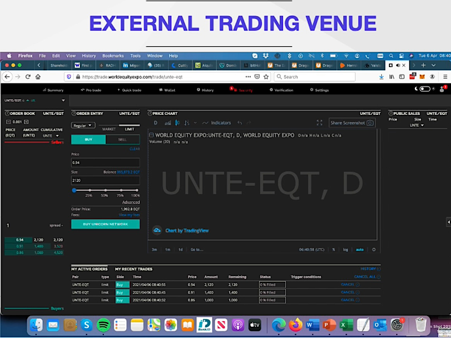Bookmark this page with the star icon
451x338 pixels.
266,77
